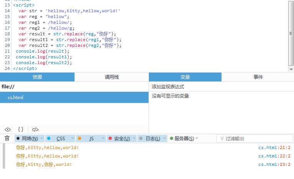Click the 没有可显示的变量 message

(x=170, y=96)
